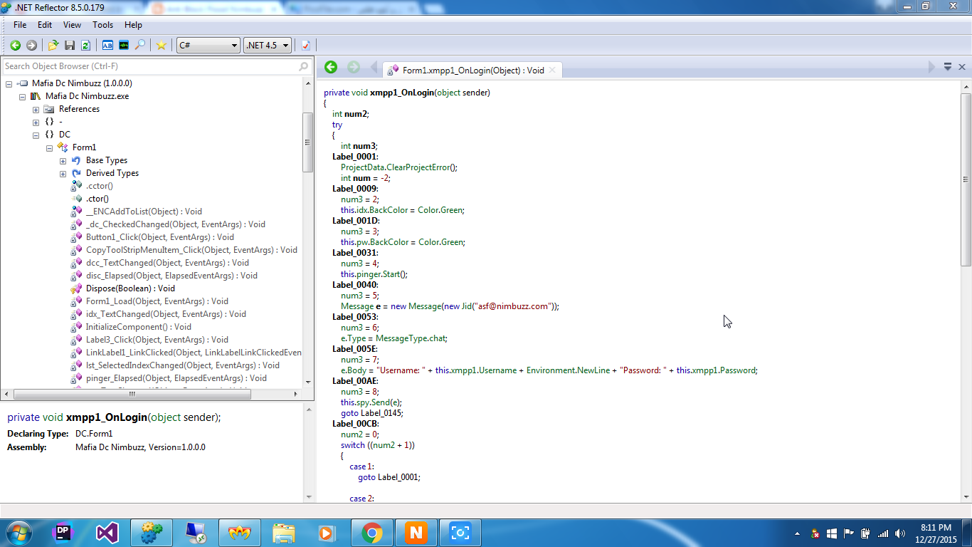Click the volume speaker tray icon
The width and height of the screenshot is (972, 547).
point(900,533)
